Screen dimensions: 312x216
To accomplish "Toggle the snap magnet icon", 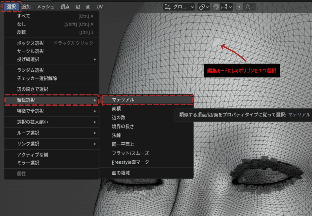I will coord(216,7).
